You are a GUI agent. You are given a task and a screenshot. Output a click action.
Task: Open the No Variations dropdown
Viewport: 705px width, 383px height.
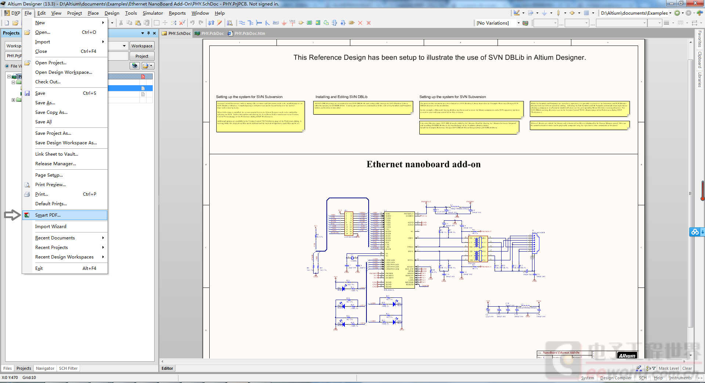point(518,23)
